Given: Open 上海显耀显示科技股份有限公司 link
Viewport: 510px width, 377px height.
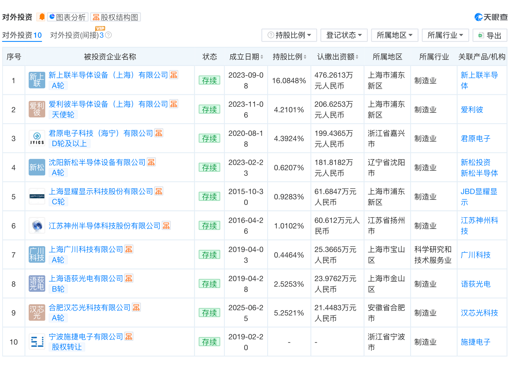Looking at the screenshot, I should [101, 192].
